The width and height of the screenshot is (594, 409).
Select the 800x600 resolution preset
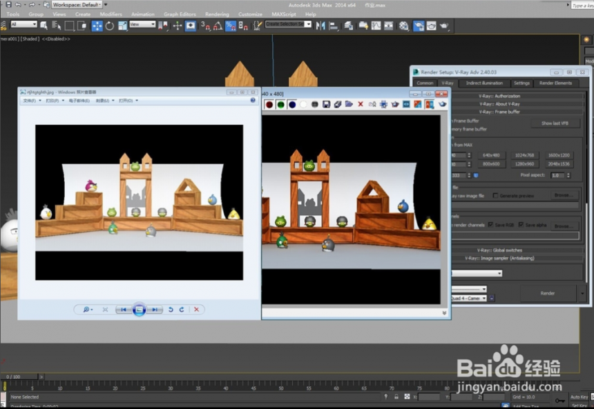coord(491,164)
